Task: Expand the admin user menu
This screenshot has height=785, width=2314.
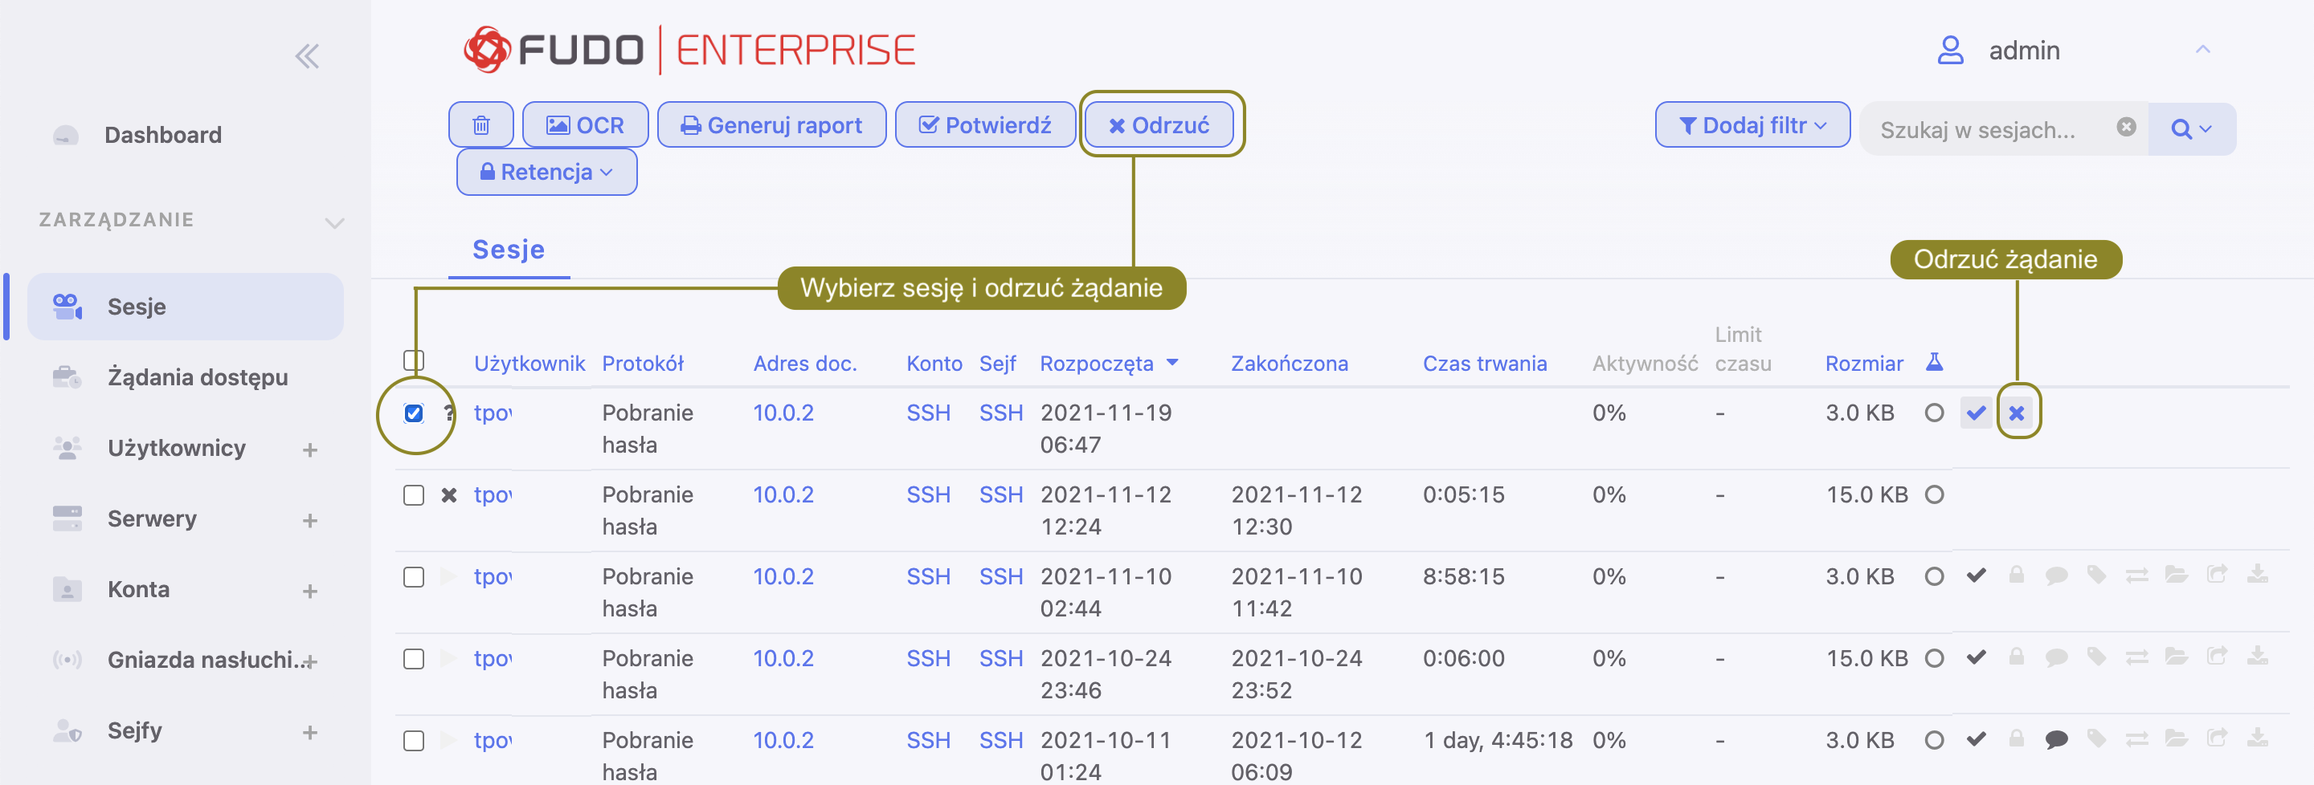Action: [2202, 49]
